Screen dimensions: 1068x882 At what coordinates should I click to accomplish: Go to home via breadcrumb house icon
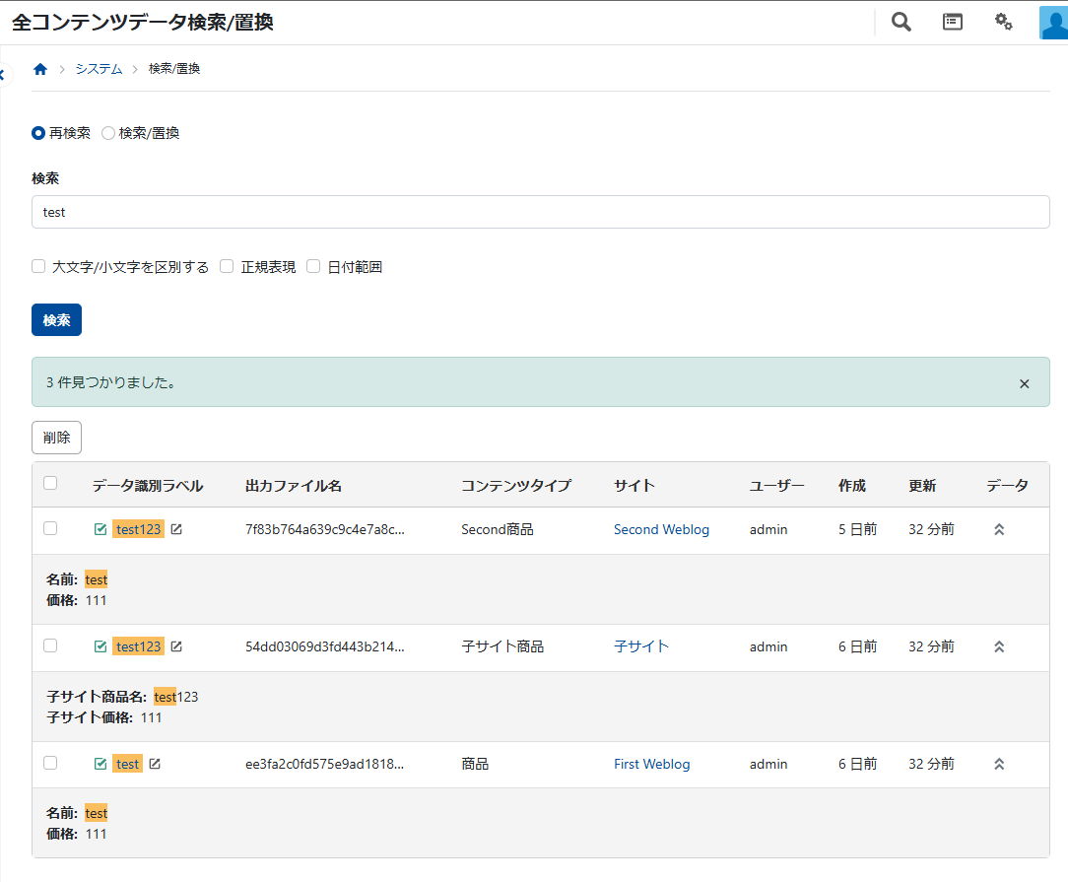click(x=40, y=69)
